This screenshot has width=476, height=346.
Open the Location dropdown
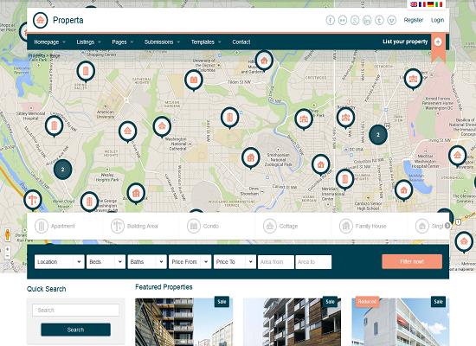(60, 262)
